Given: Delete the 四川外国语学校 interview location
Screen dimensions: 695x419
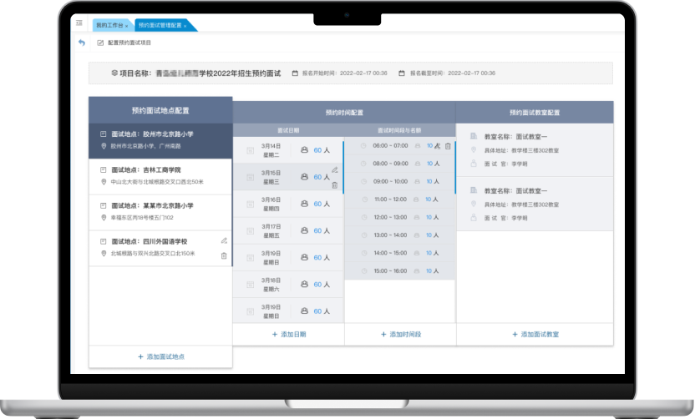Looking at the screenshot, I should 224,255.
